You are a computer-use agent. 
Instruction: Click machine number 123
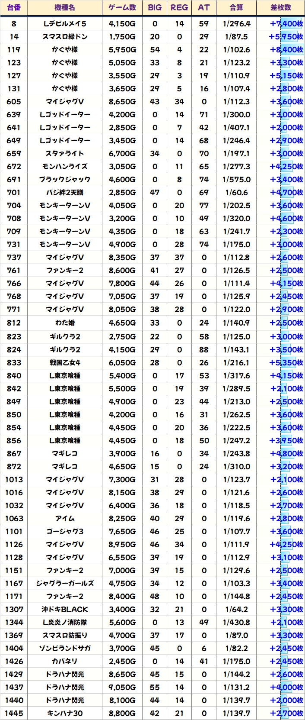pos(14,62)
